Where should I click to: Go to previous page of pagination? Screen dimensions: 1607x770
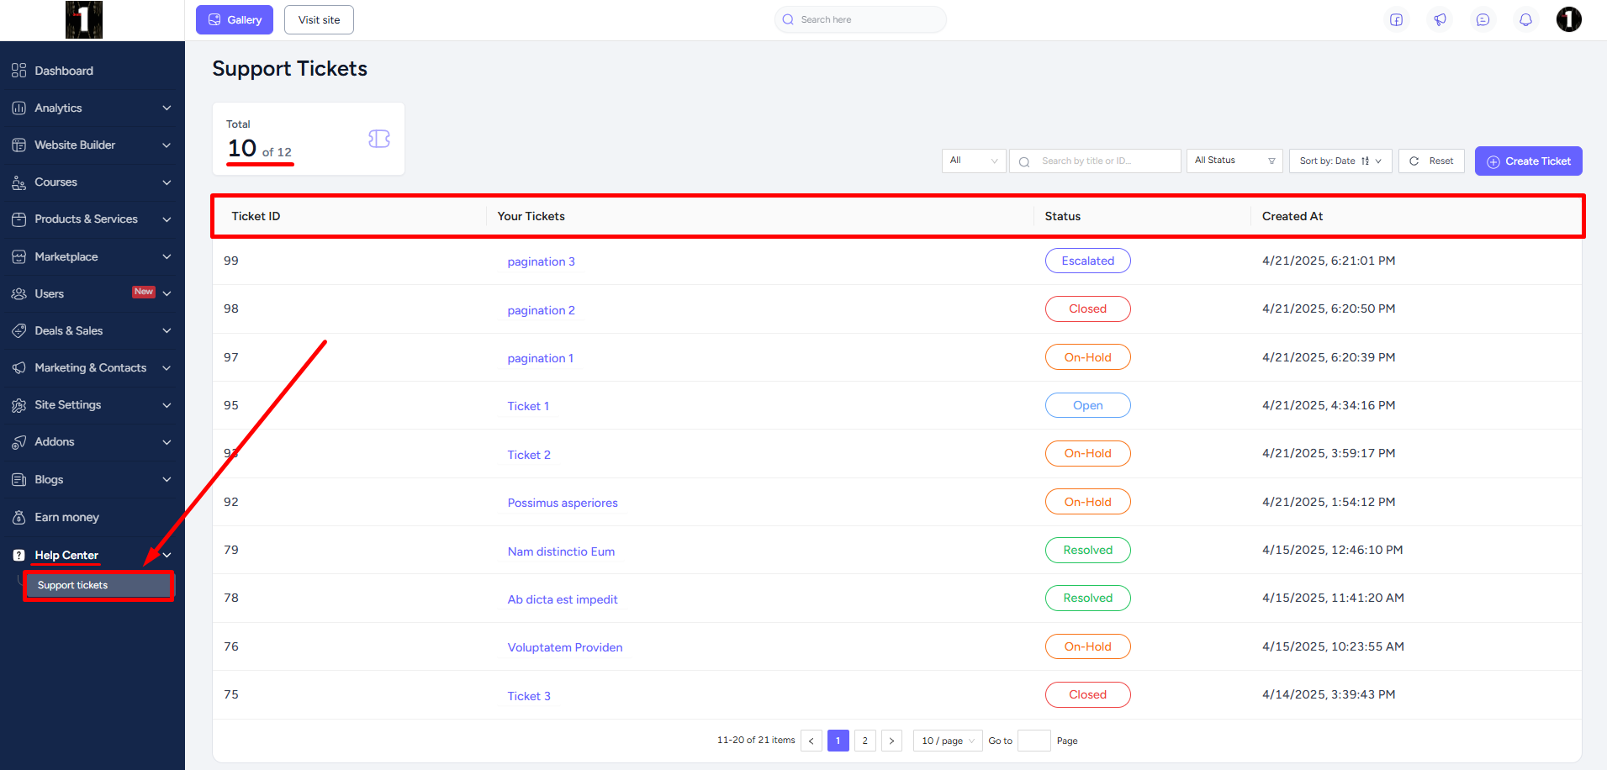811,741
